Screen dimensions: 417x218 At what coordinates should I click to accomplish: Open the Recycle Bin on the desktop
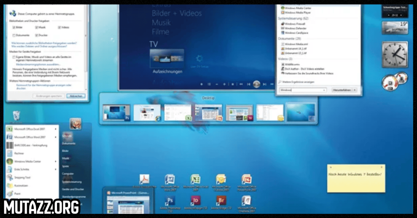coord(16,116)
